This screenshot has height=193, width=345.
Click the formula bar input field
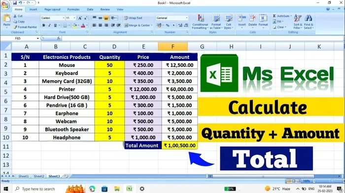203,38
